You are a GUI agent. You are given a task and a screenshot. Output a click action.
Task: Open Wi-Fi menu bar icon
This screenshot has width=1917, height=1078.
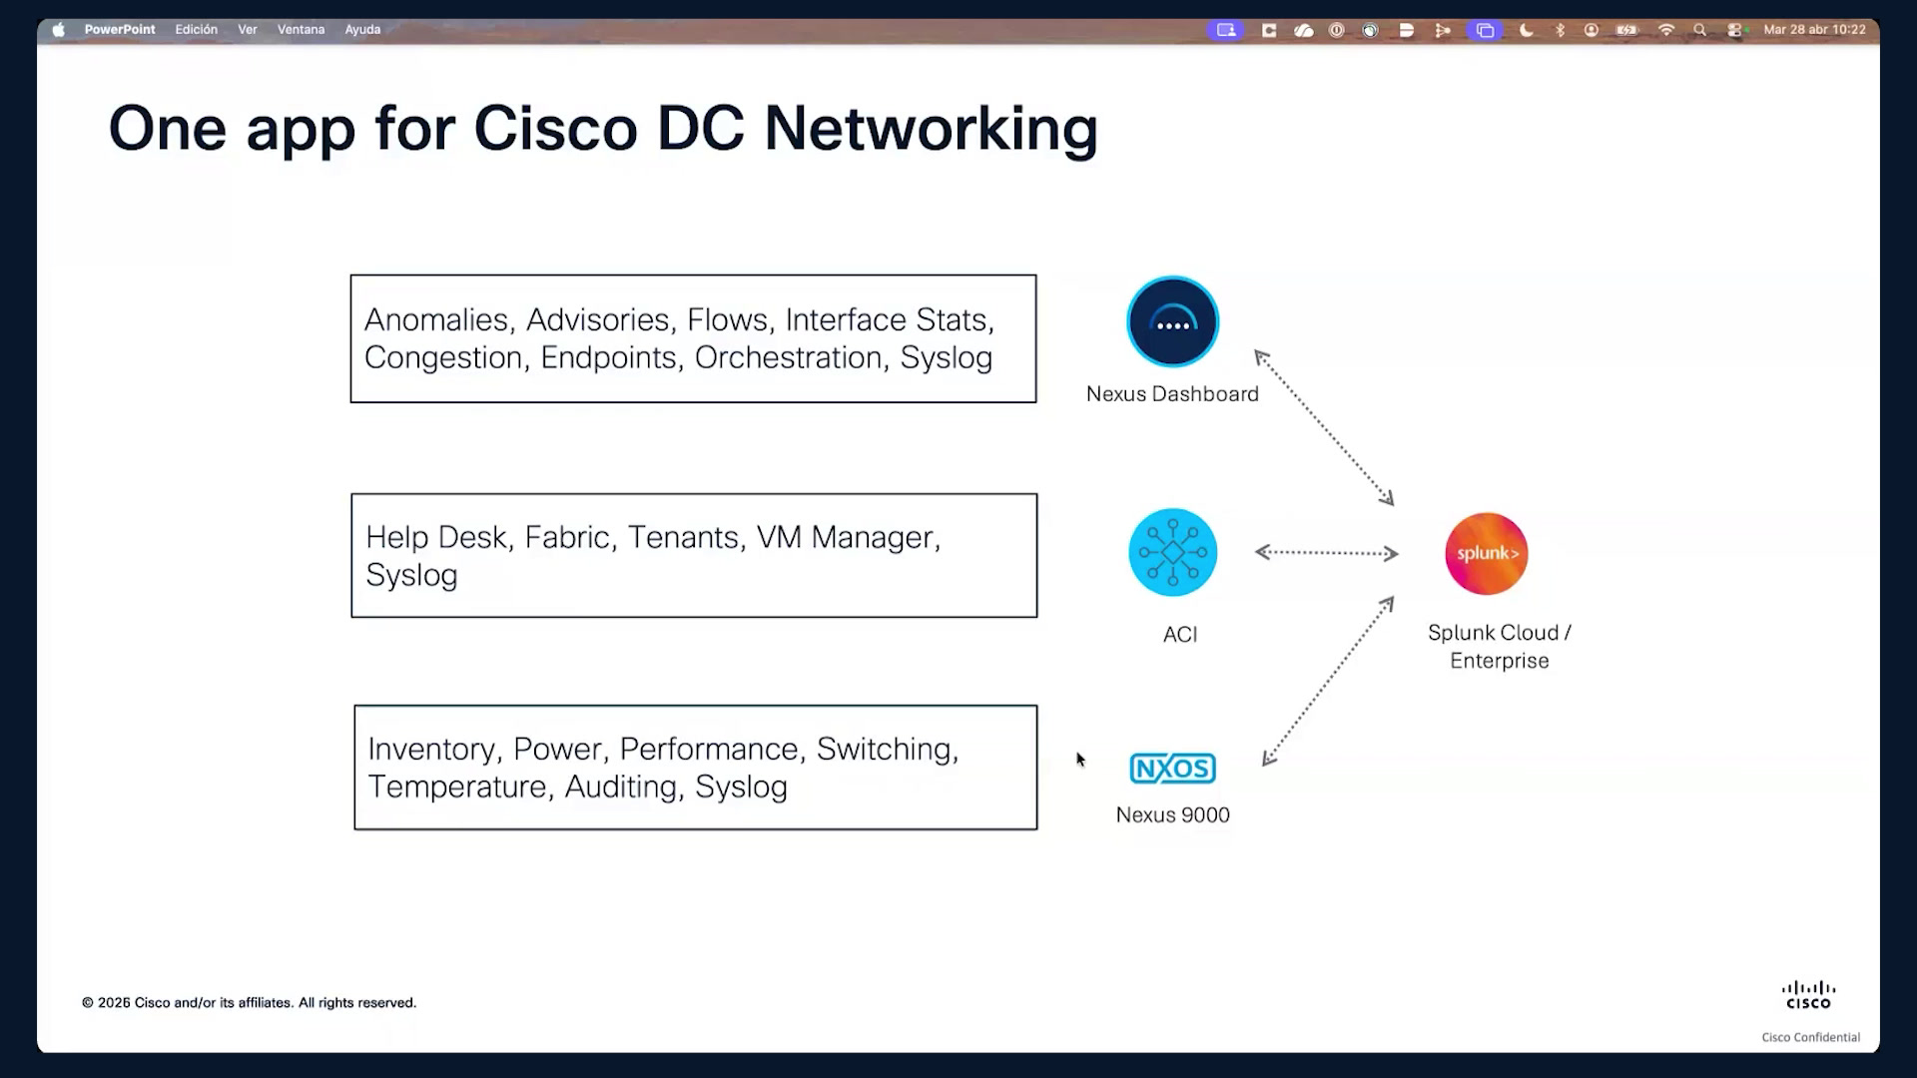click(1665, 30)
